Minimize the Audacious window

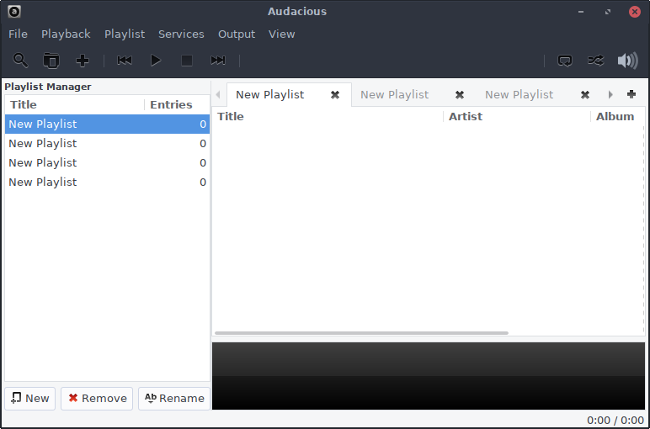click(x=581, y=12)
